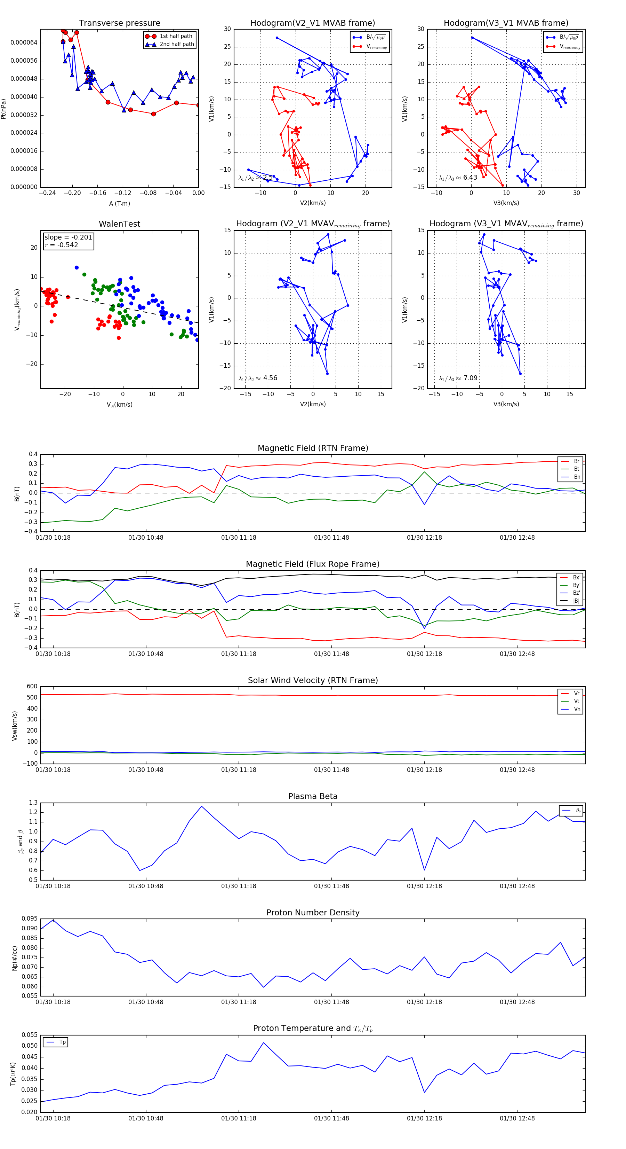Select the βp legend entry
This screenshot has width=626, height=1149.
(x=572, y=811)
